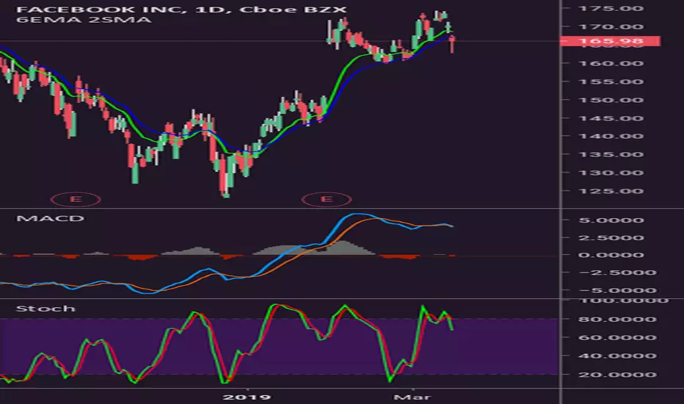The width and height of the screenshot is (684, 404).
Task: Click the Stoch 60.0000 scale value
Action: 616,338
